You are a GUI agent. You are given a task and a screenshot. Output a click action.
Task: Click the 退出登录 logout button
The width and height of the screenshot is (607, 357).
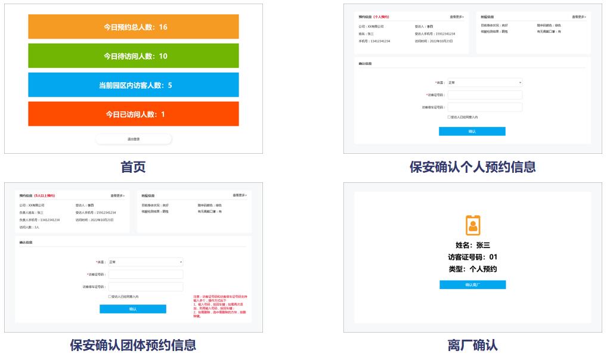[x=134, y=139]
